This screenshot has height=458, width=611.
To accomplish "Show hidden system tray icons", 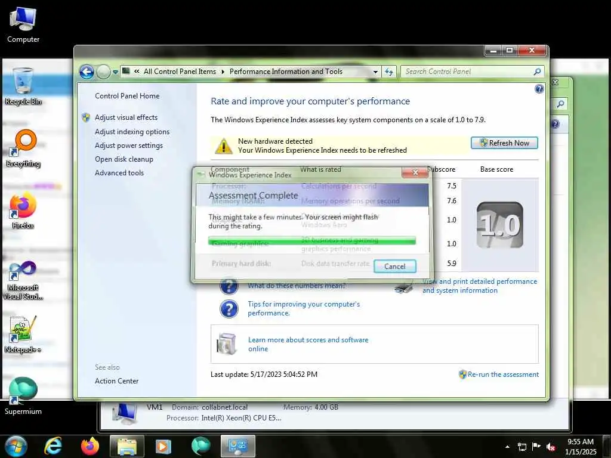I will click(507, 447).
